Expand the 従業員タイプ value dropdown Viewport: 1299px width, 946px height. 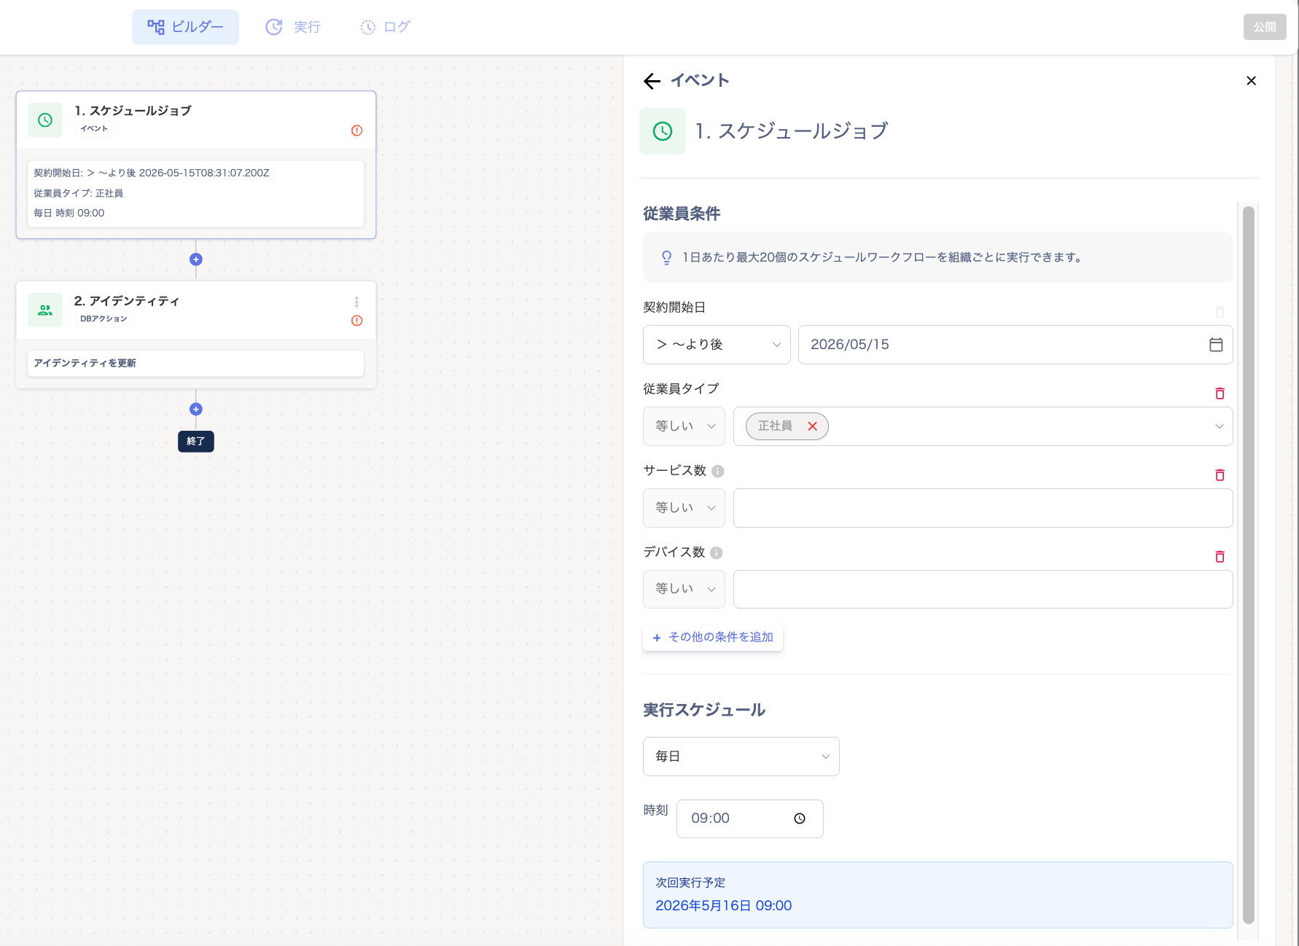(1219, 426)
